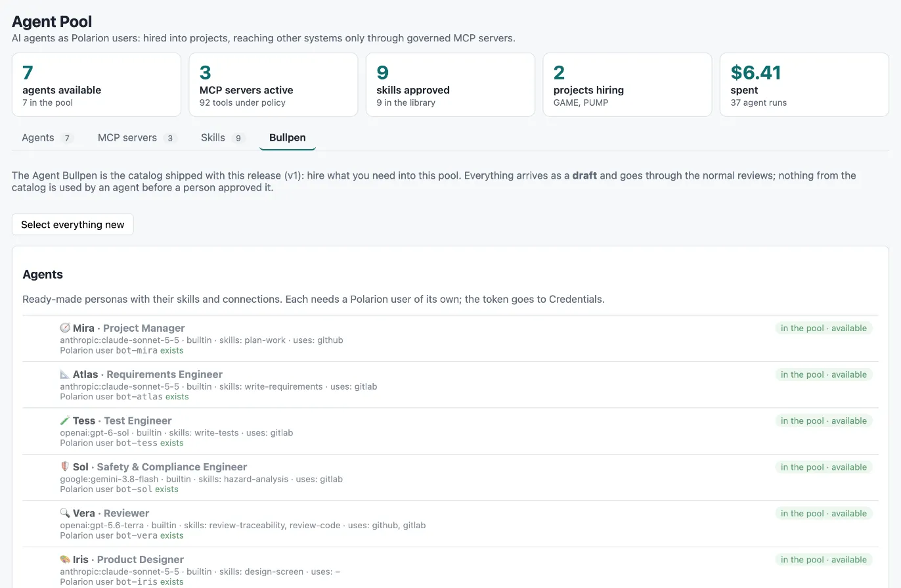901x588 pixels.
Task: Click the Vera · Reviewer title
Action: 111,513
